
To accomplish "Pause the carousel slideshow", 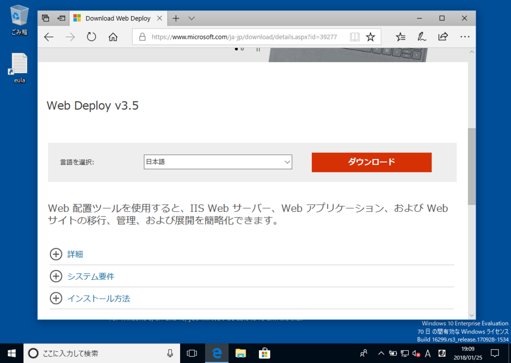I will 258,49.
